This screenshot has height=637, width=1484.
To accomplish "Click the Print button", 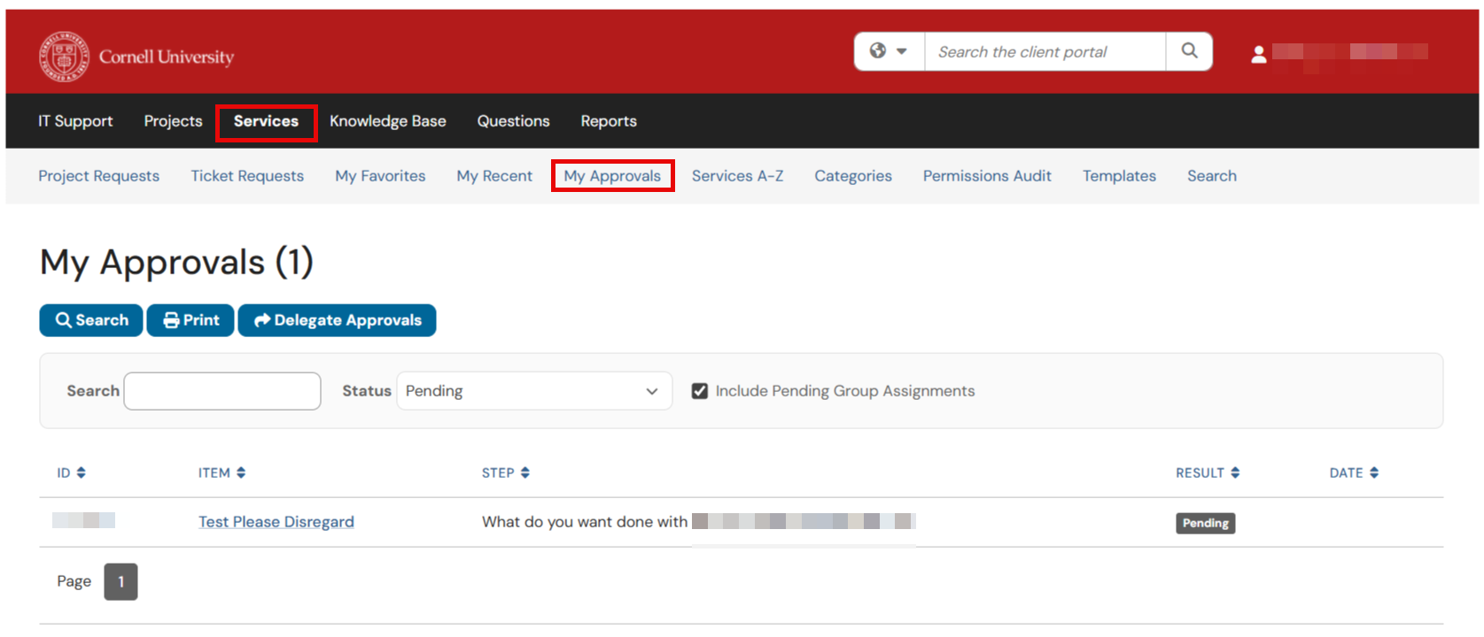I will coord(190,320).
